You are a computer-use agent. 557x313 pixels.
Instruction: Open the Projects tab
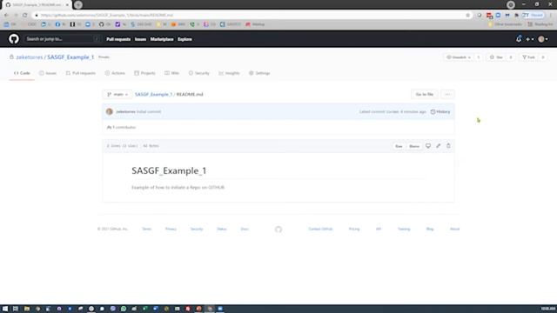click(x=145, y=73)
